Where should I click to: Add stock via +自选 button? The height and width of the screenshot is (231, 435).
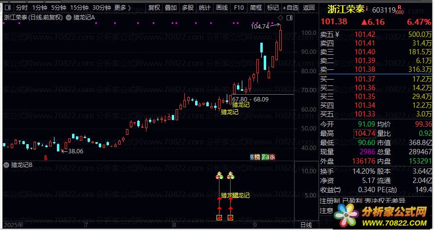click(x=290, y=7)
